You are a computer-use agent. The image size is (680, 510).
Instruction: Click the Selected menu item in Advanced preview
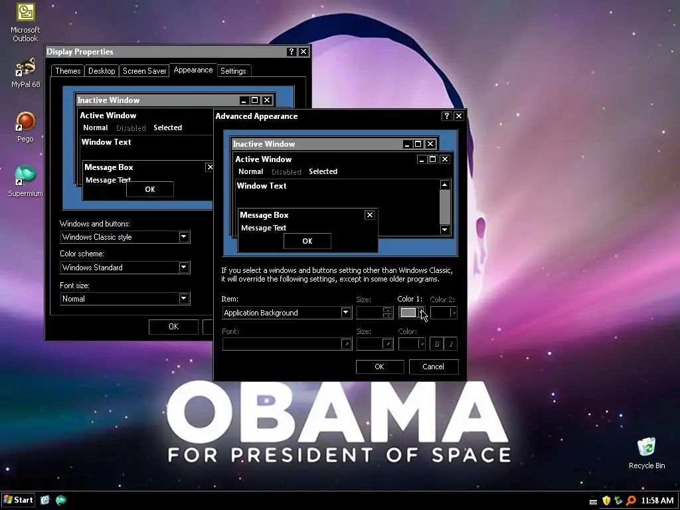323,171
